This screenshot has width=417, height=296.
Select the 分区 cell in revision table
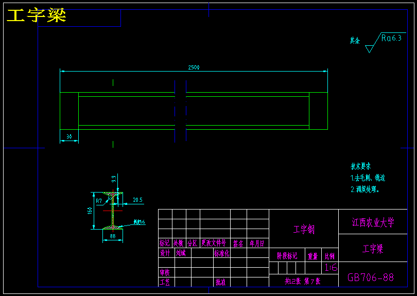(x=193, y=243)
